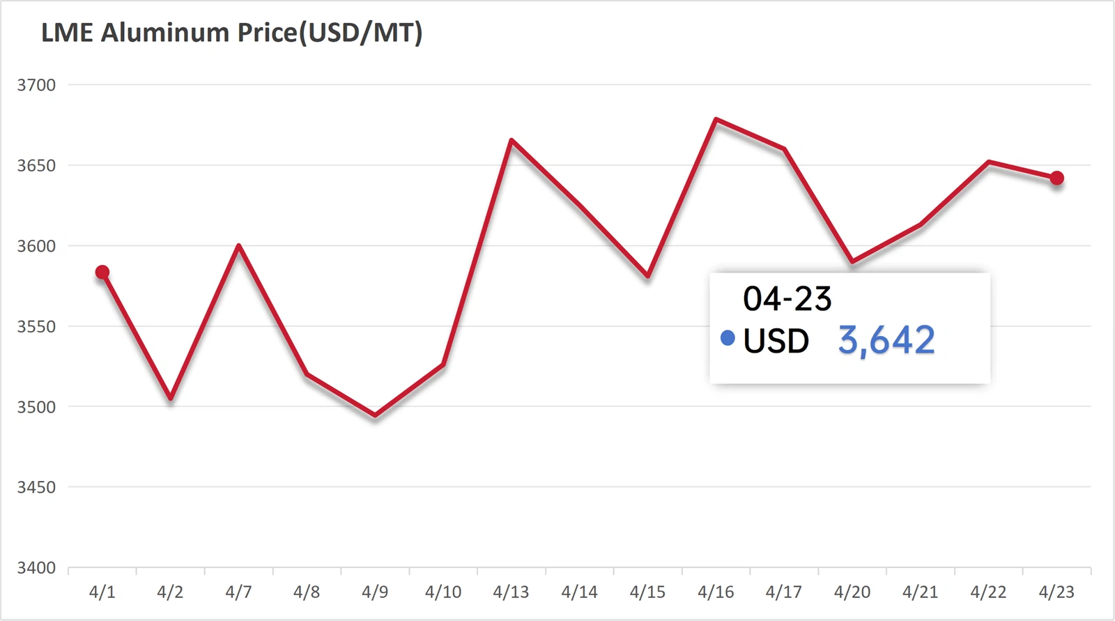Screen dimensions: 1115x621
Task: Click the red starting marker at 4/1
Action: 102,273
